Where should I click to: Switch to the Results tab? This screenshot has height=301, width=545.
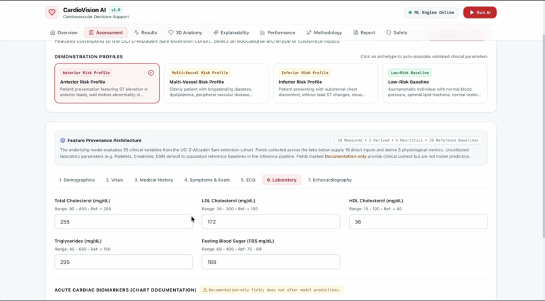[145, 32]
